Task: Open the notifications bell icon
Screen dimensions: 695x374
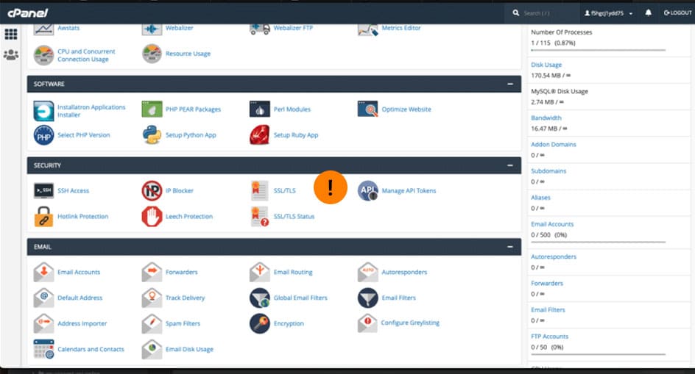Action: [x=648, y=12]
